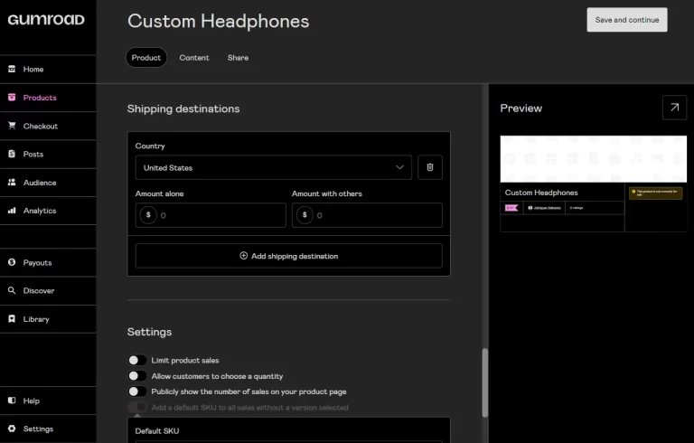Image resolution: width=694 pixels, height=443 pixels.
Task: Open Audience via people icon
Action: [12, 182]
